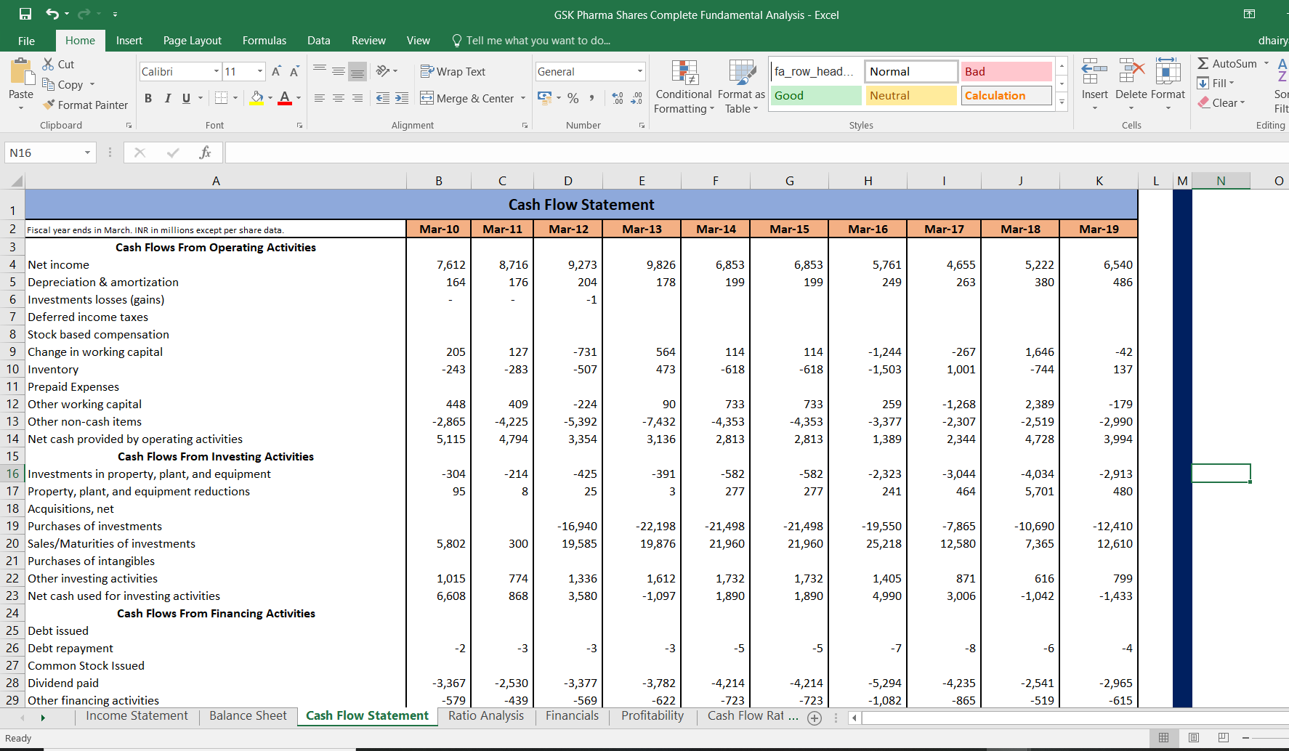Apply red font color A
Viewport: 1289px width, 751px height.
pyautogui.click(x=285, y=98)
